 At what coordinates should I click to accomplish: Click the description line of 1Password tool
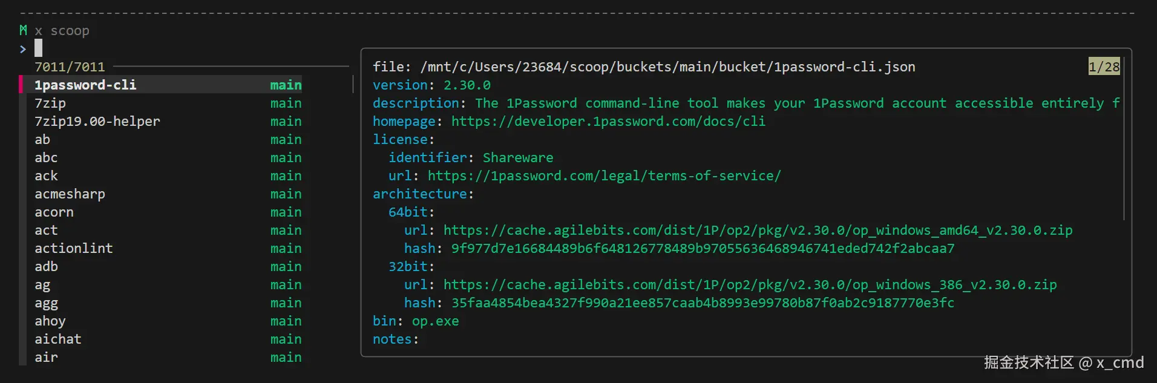[x=746, y=103]
